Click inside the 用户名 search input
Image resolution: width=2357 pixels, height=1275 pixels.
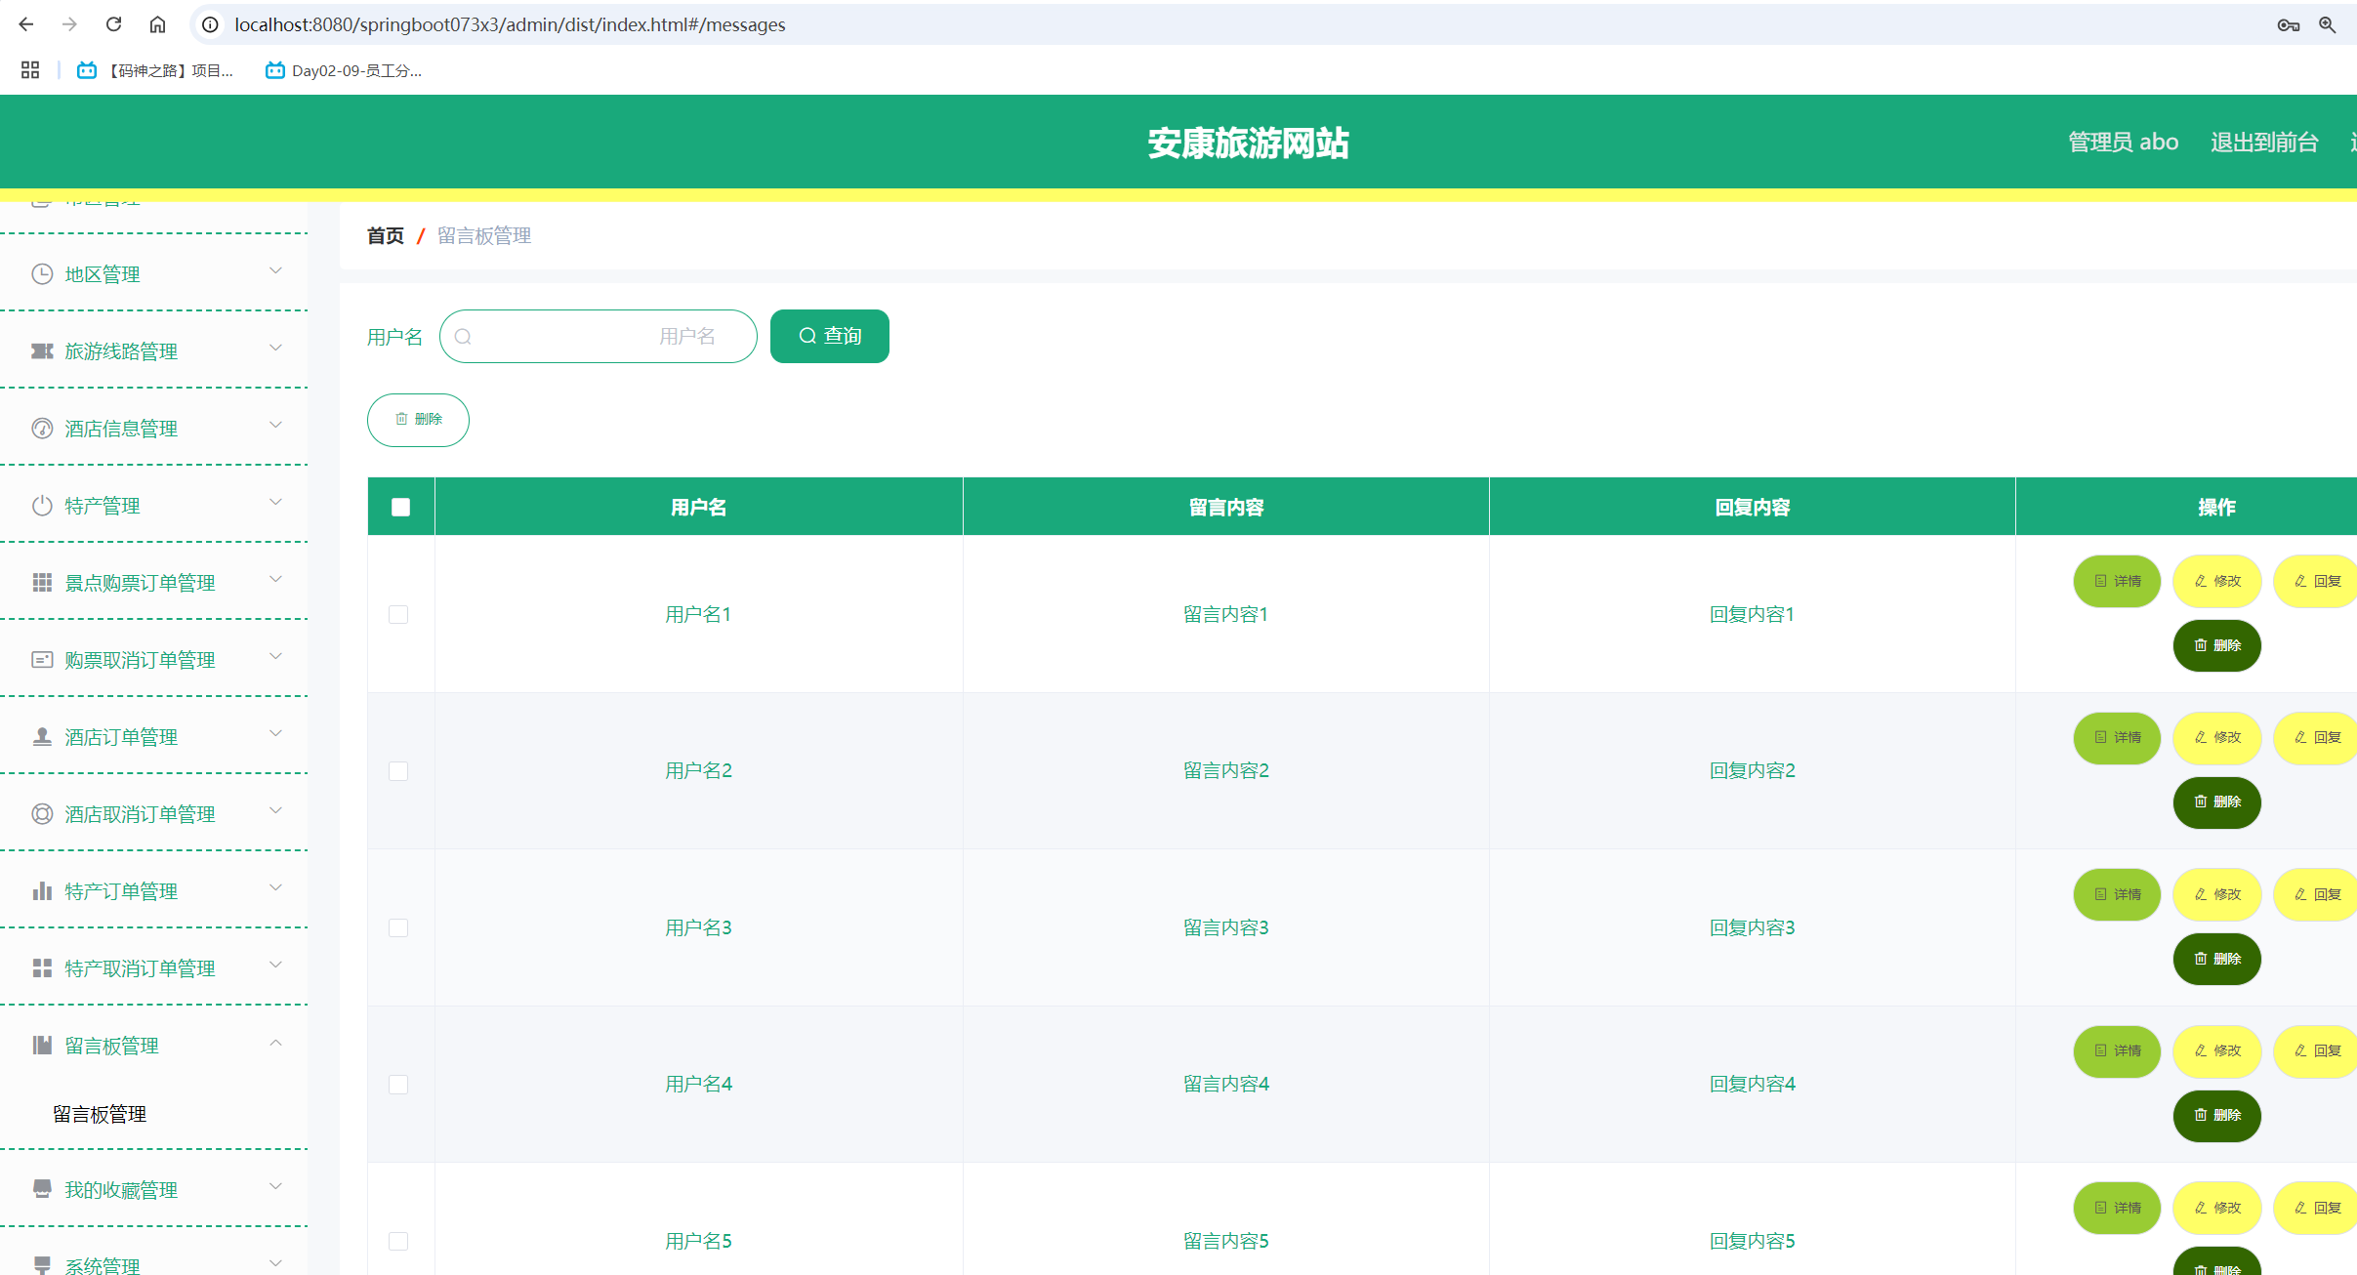click(x=598, y=336)
